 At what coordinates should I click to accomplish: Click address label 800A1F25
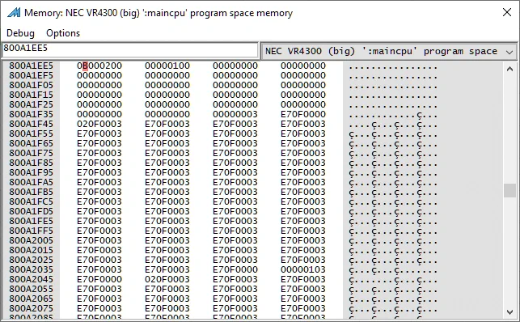[32, 104]
